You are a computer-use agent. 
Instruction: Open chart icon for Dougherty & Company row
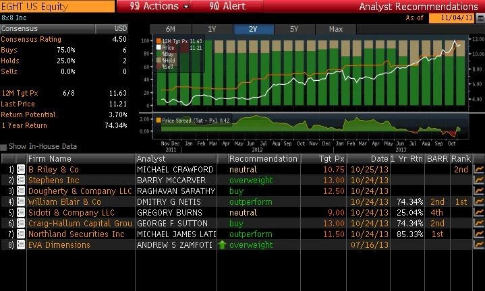(x=479, y=191)
